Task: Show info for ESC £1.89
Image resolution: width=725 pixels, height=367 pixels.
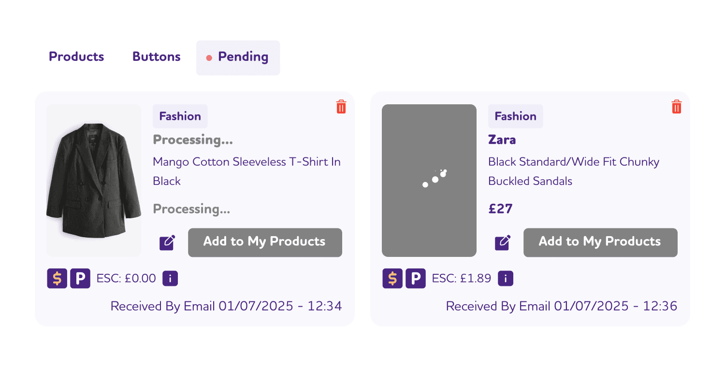Action: [506, 279]
